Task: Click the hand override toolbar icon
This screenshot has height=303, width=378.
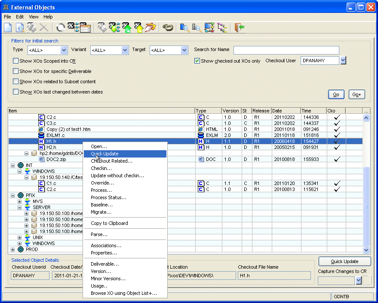Action: point(150,27)
